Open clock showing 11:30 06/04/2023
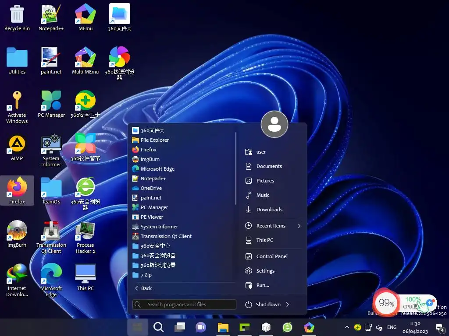 click(415, 327)
